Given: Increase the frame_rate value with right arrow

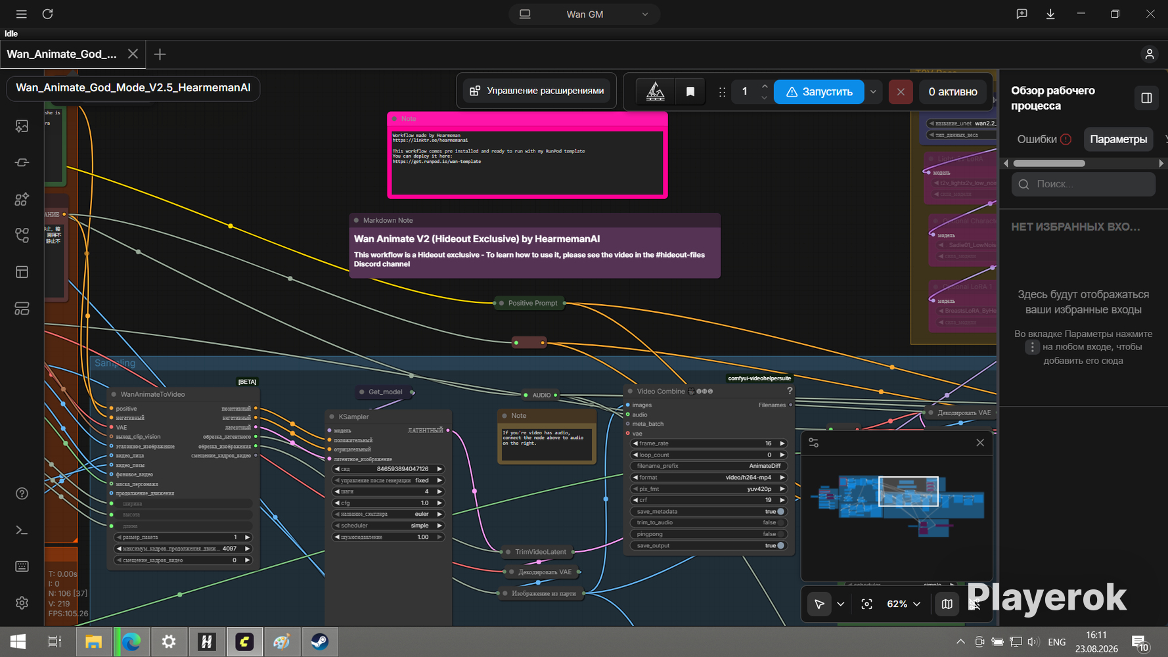Looking at the screenshot, I should tap(782, 443).
